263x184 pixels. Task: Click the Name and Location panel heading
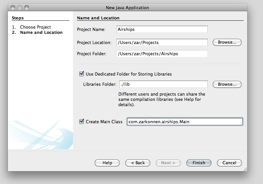pyautogui.click(x=98, y=18)
